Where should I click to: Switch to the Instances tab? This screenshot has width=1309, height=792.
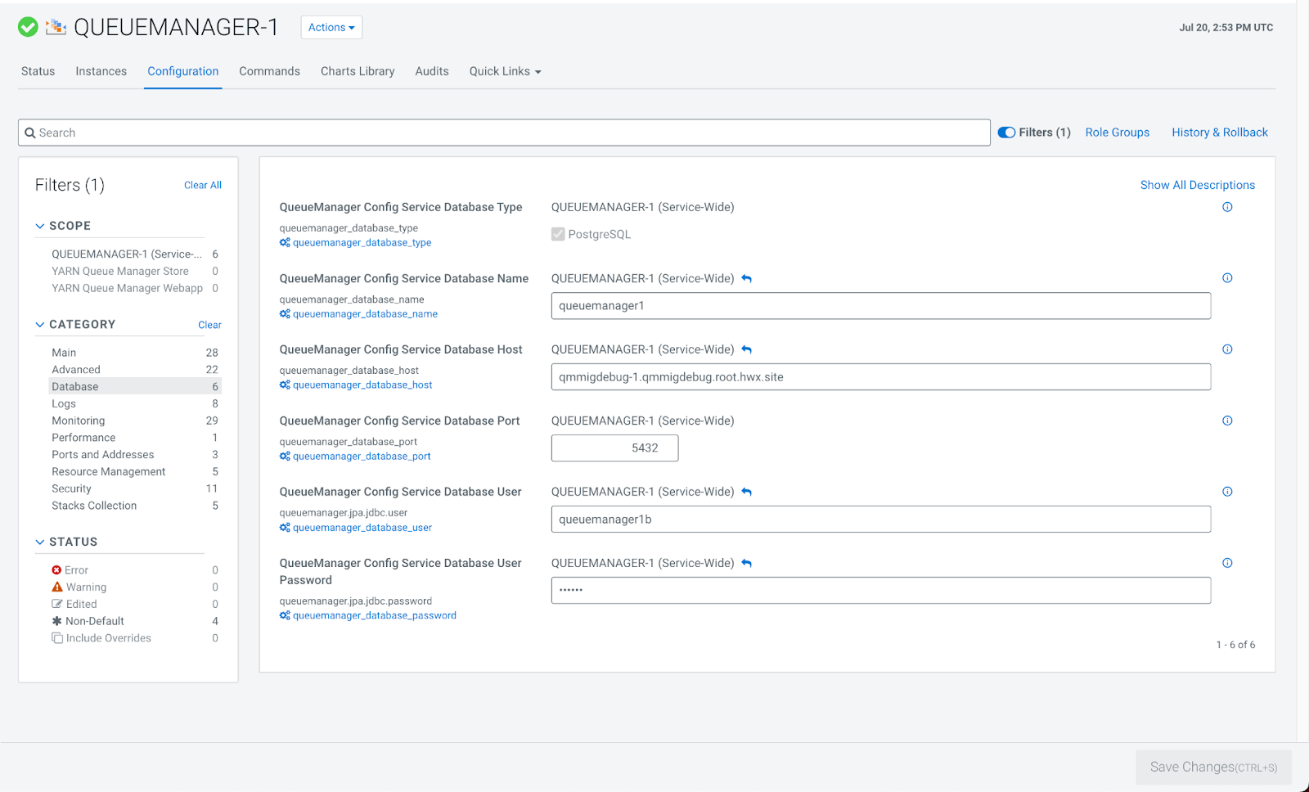click(101, 71)
